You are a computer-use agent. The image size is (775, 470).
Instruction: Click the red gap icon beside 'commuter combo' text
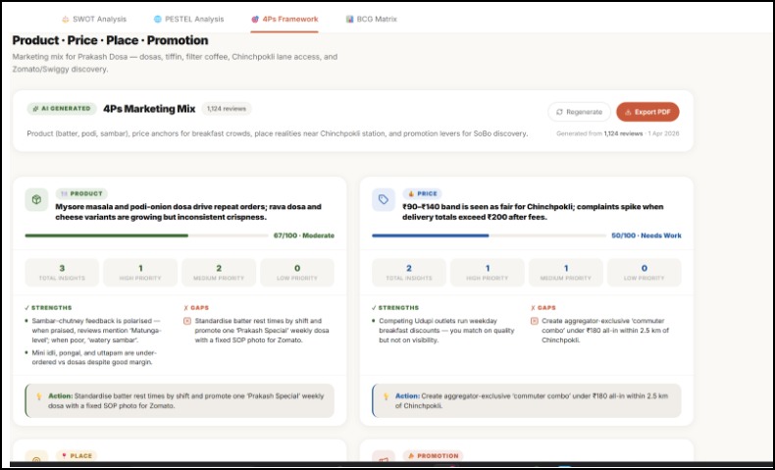[x=535, y=321]
